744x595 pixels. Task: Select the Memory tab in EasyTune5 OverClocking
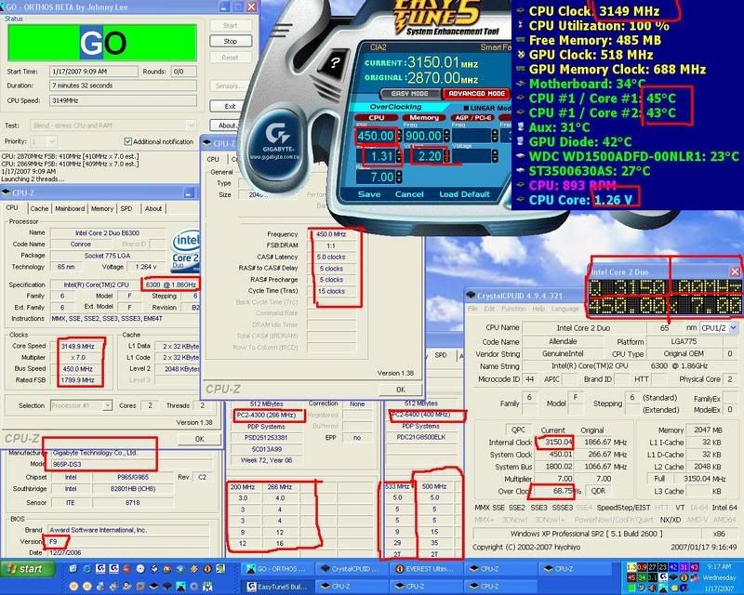coord(424,118)
